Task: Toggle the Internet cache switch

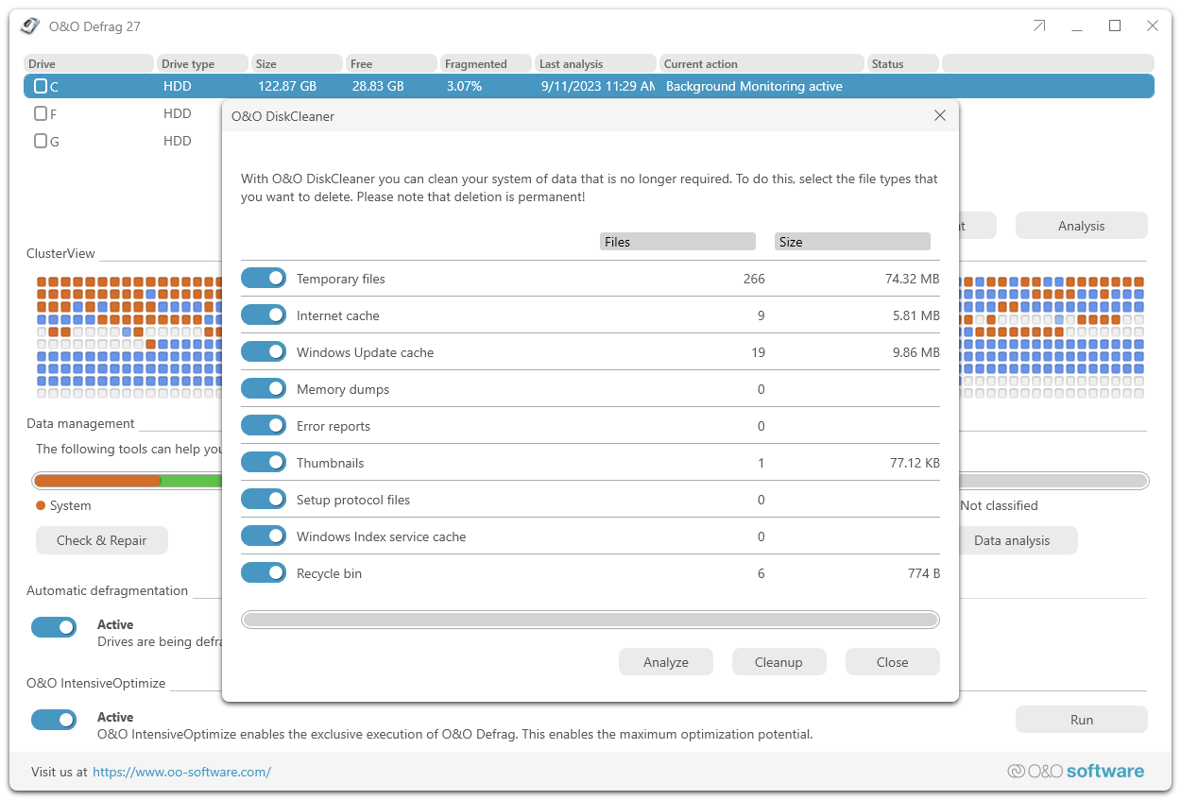Action: [264, 315]
